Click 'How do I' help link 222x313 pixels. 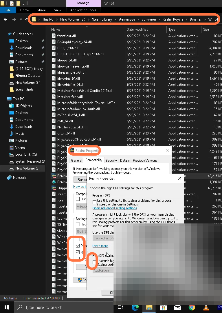tap(80, 187)
